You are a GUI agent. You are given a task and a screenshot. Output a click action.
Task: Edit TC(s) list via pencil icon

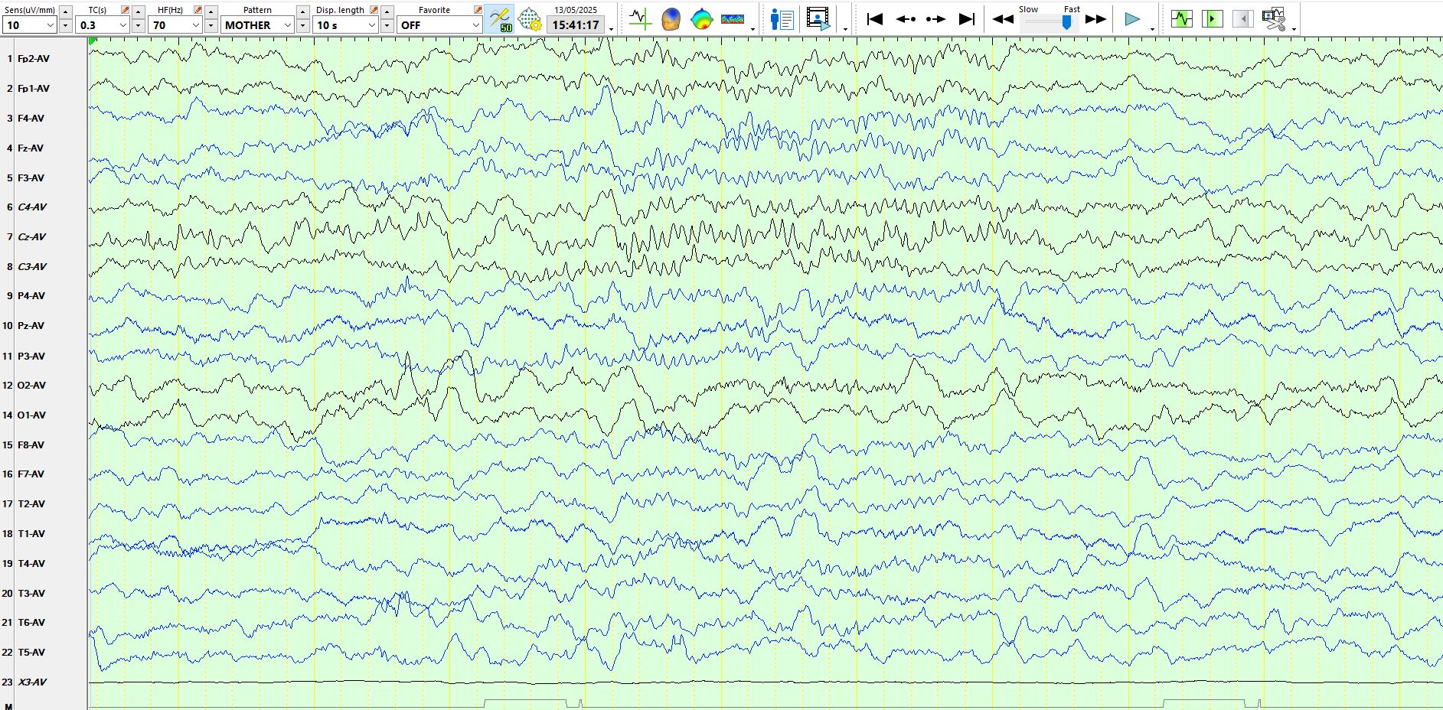click(125, 10)
